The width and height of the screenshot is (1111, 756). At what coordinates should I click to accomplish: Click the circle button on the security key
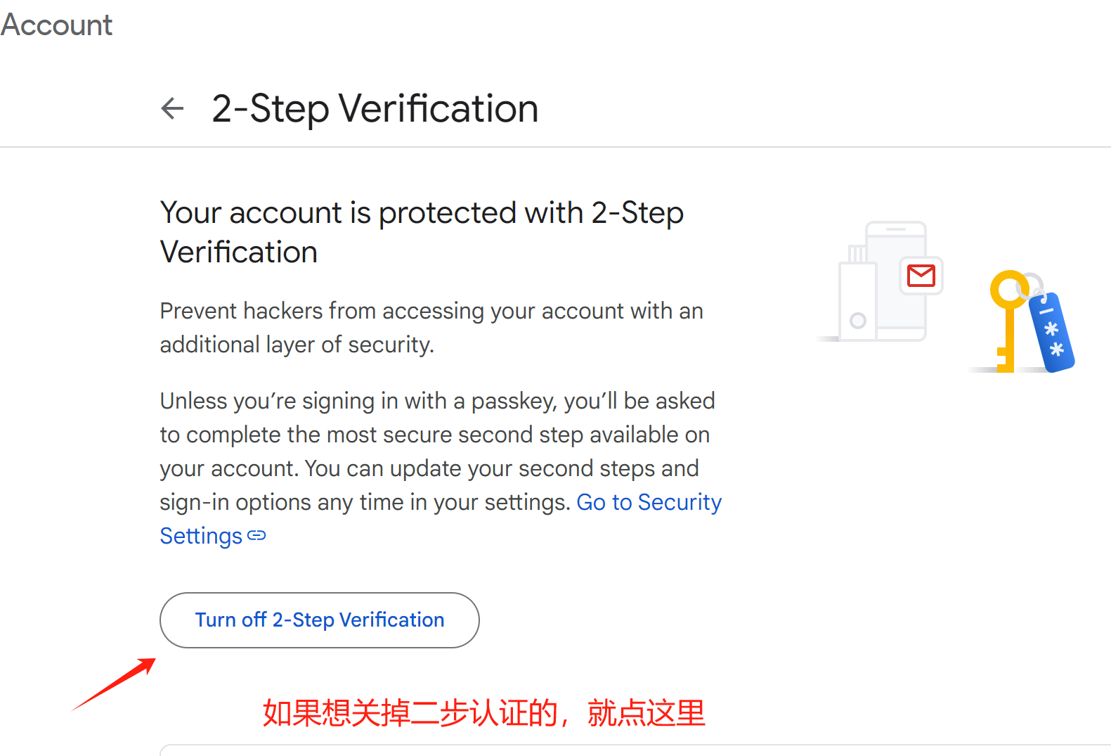coord(858,321)
